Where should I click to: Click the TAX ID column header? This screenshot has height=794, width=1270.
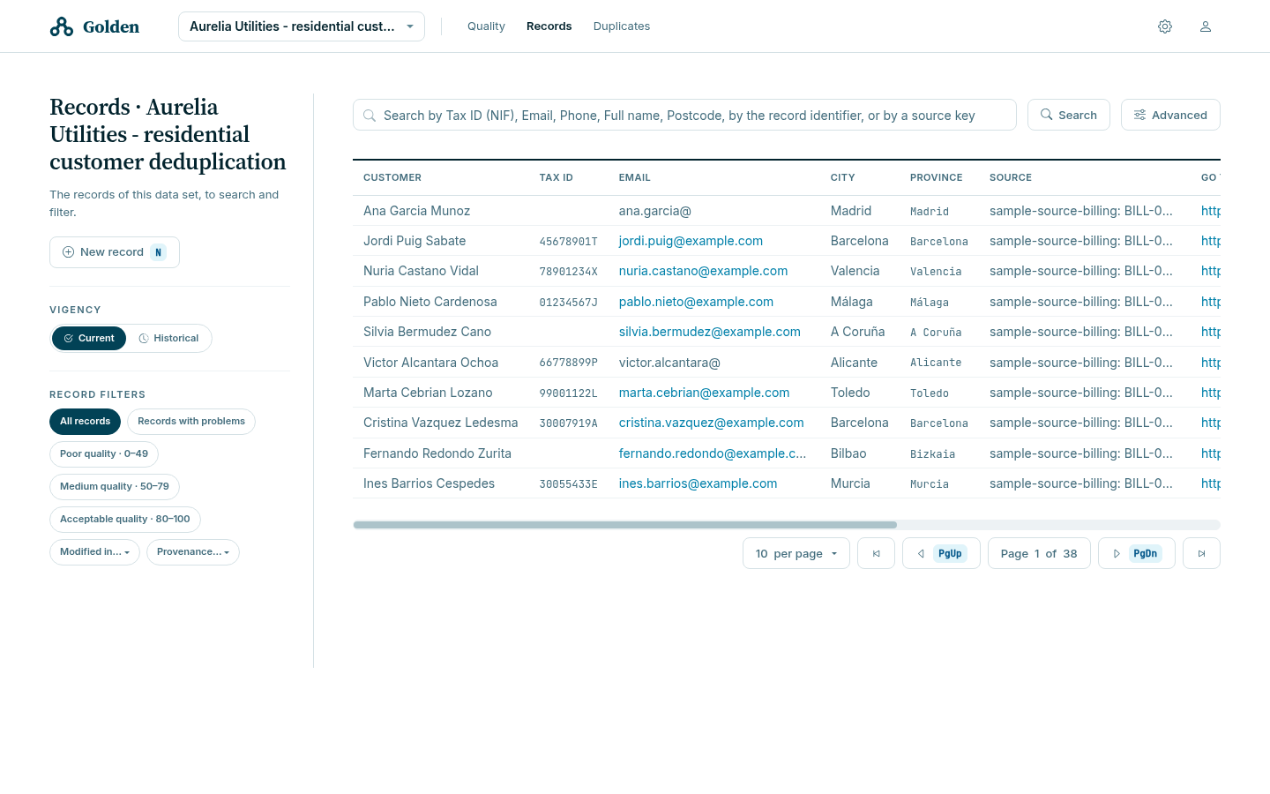557,177
